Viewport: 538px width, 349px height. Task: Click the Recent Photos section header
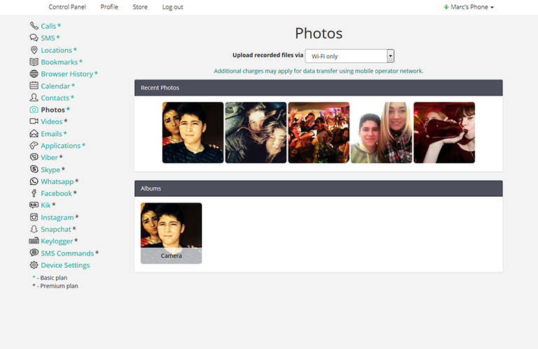pyautogui.click(x=319, y=88)
